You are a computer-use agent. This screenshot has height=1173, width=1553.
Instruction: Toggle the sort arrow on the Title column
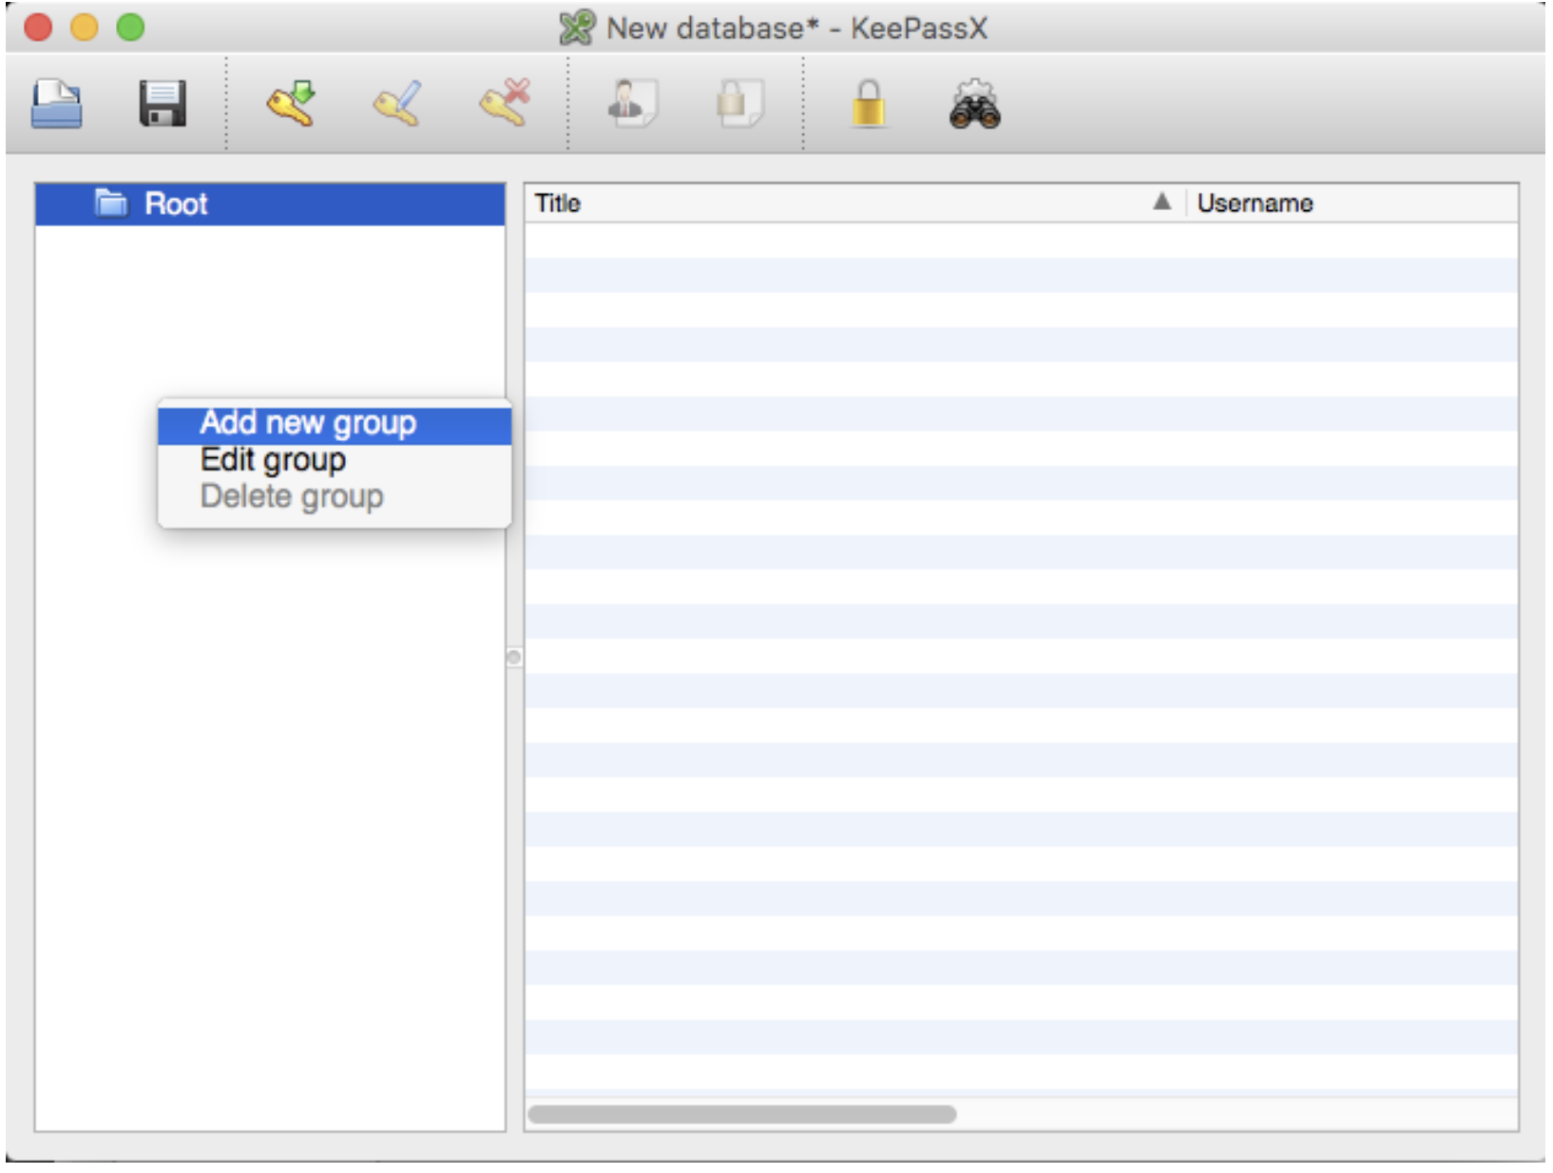pos(1161,202)
